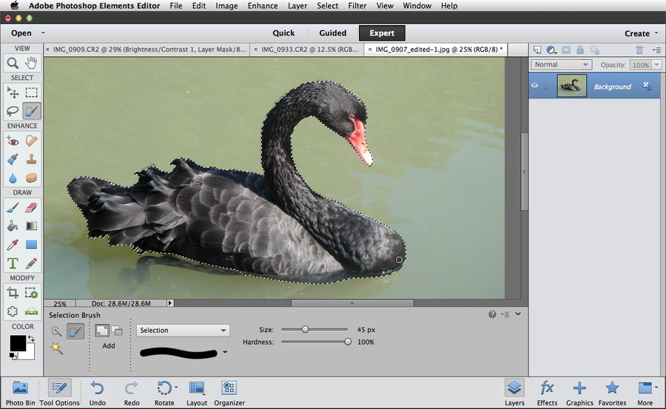Open Layers panel flyout menu
The width and height of the screenshot is (666, 409).
pyautogui.click(x=656, y=50)
